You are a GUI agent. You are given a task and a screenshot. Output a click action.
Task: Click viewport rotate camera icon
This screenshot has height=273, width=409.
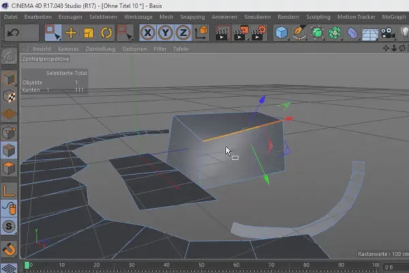(402, 48)
